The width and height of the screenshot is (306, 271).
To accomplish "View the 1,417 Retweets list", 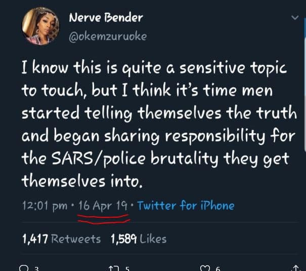I will pos(62,239).
